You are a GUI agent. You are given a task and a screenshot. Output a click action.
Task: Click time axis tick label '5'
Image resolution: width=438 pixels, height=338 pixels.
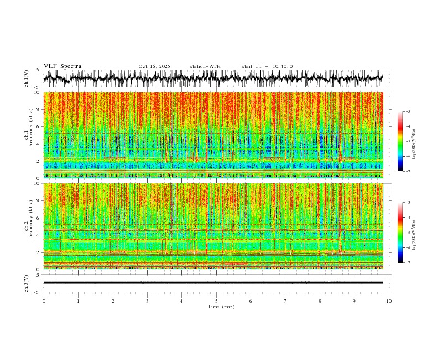216,301
